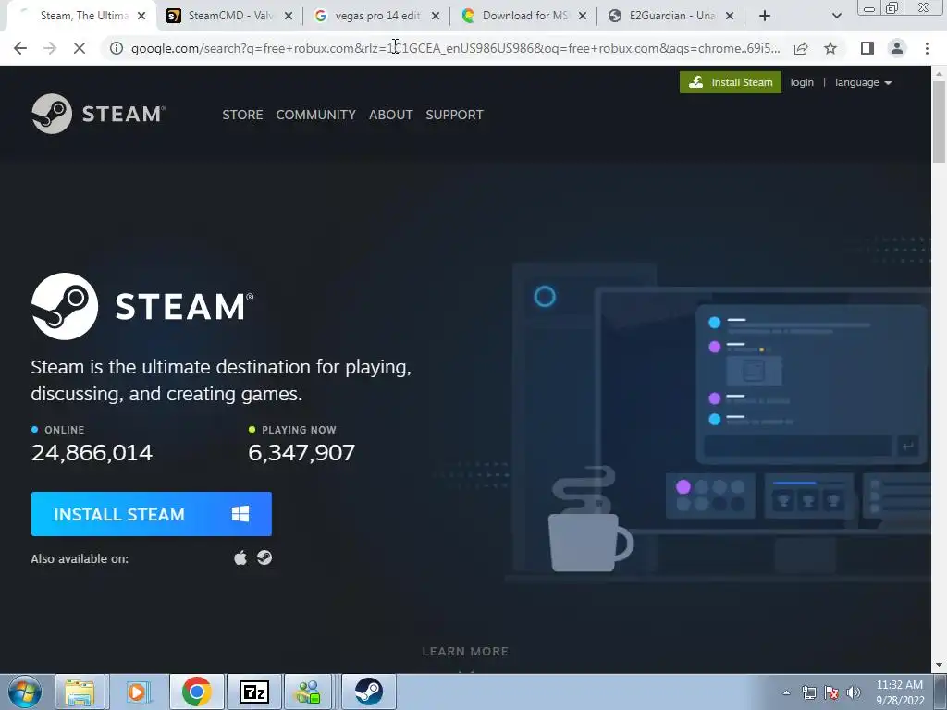Close the vegas pro 14 edit tab

tap(436, 16)
